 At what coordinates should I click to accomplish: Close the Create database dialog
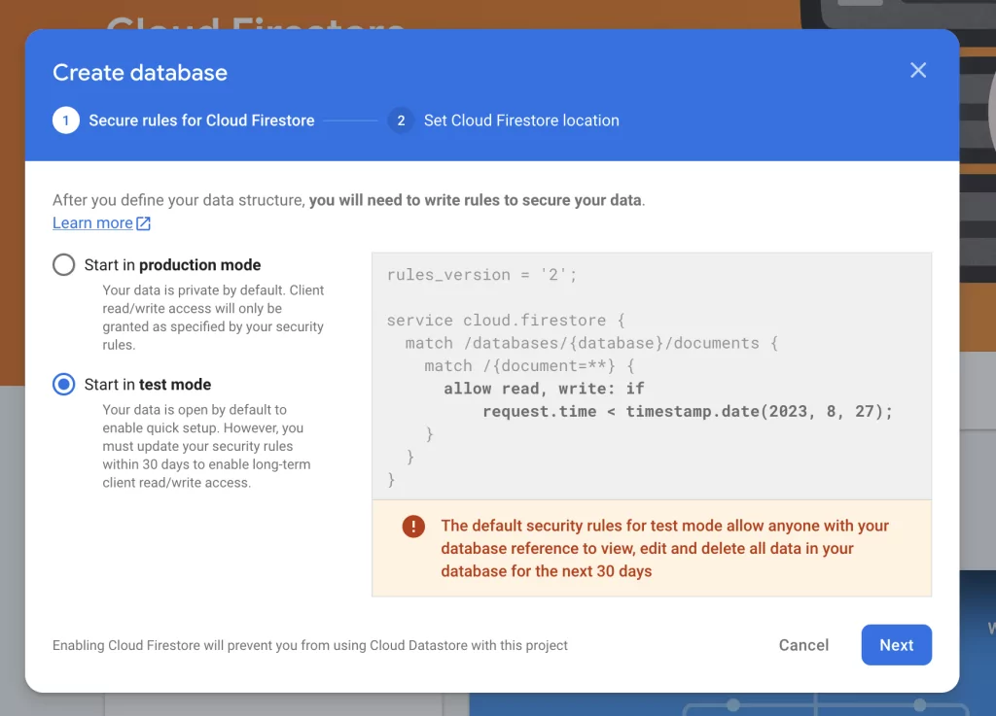click(x=918, y=70)
